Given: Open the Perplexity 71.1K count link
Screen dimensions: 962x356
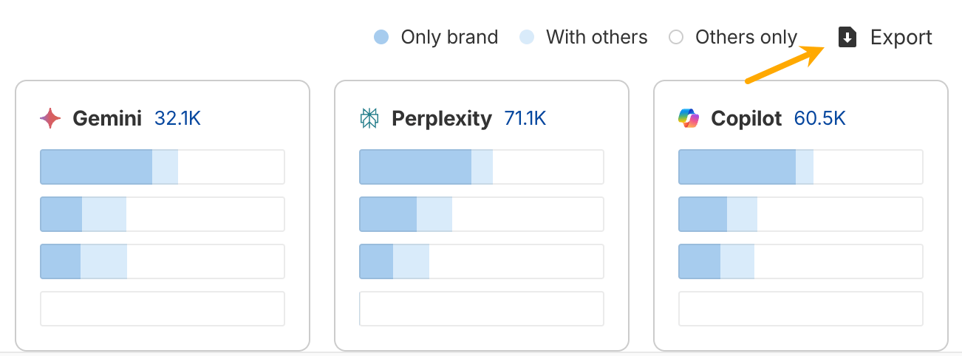Looking at the screenshot, I should coord(525,118).
